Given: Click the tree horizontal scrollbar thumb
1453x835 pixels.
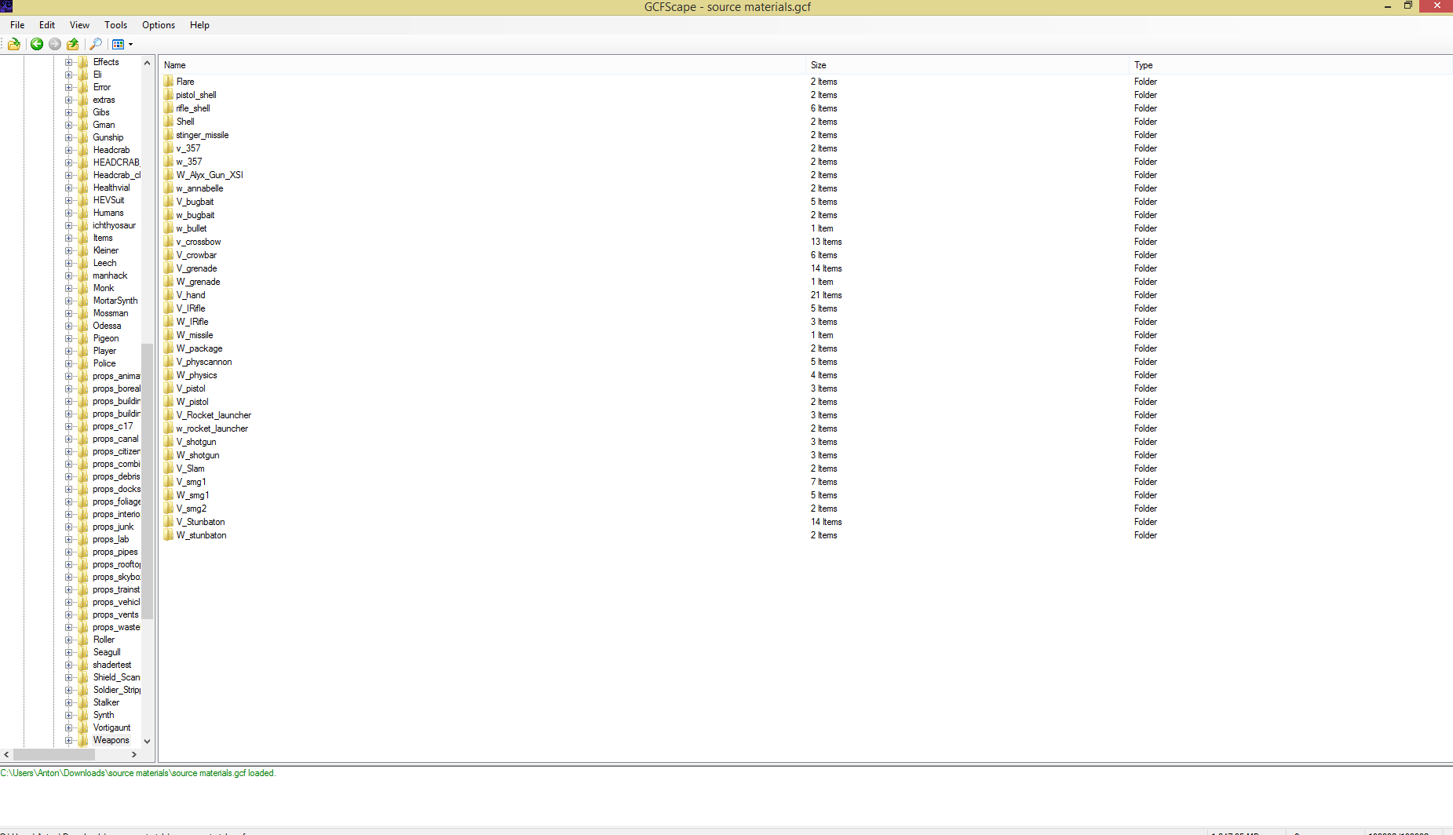Looking at the screenshot, I should point(54,754).
